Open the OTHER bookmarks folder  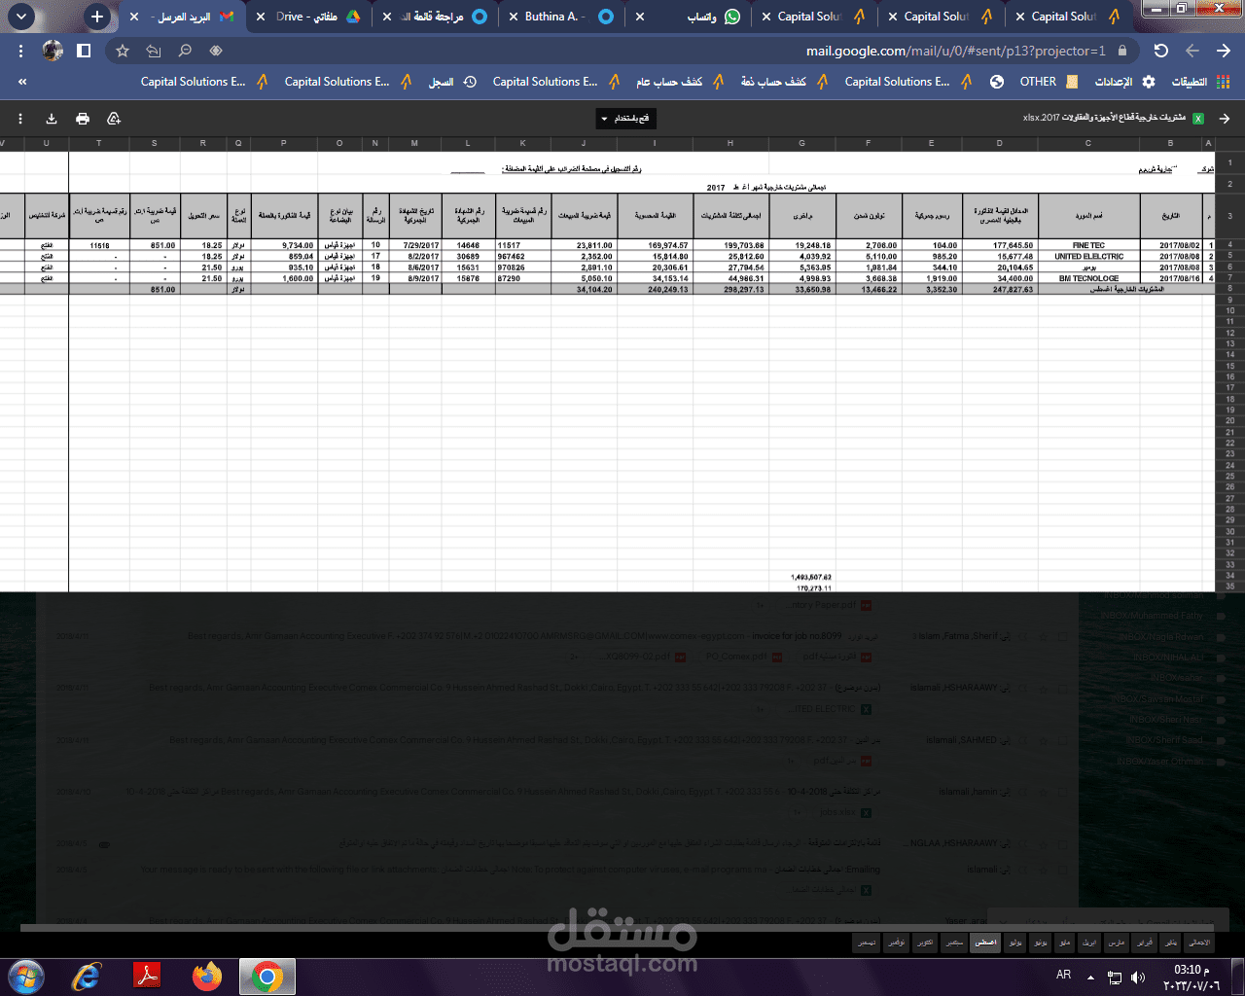(1049, 82)
